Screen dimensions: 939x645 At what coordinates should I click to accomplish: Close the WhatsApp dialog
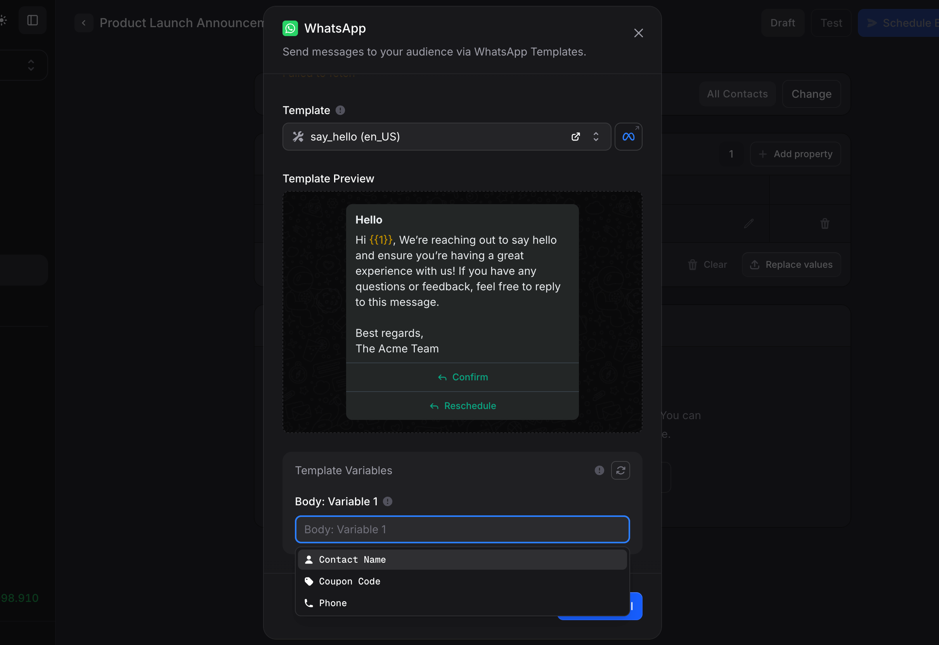pos(638,33)
